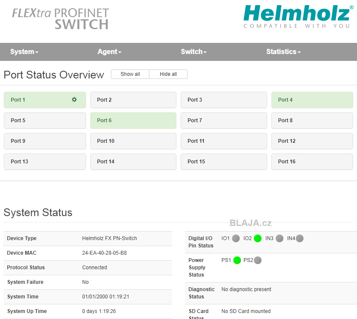Click the Device MAC label
Viewport: 357px width, 319px height.
click(22, 253)
